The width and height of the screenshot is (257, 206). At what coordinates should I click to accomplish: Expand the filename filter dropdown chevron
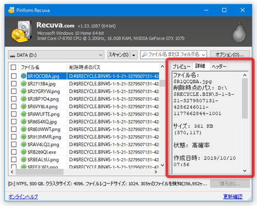pos(204,55)
